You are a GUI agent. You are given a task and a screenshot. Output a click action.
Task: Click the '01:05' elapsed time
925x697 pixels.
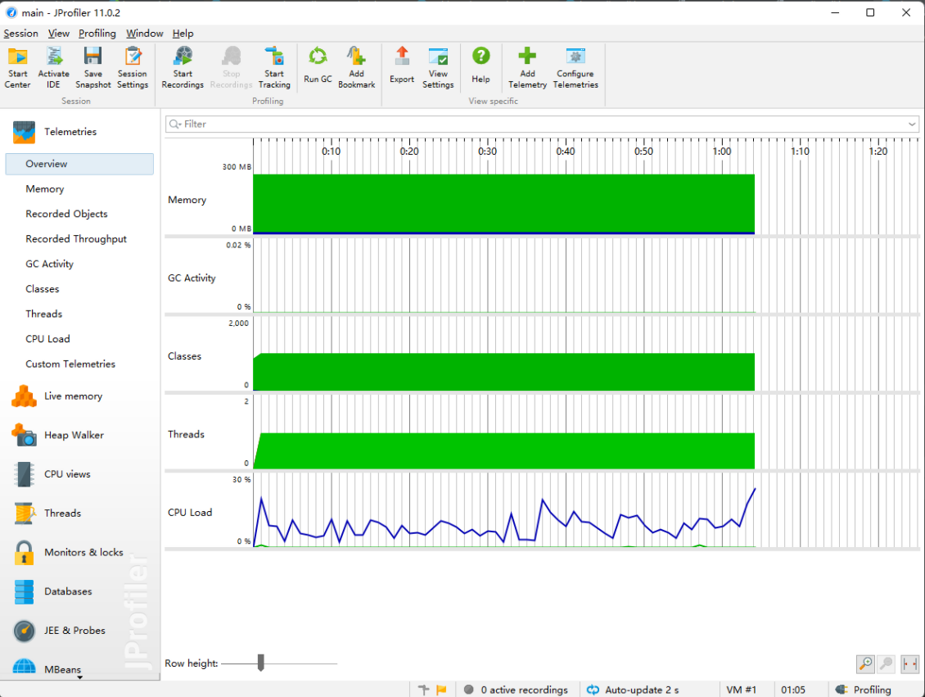click(x=793, y=690)
